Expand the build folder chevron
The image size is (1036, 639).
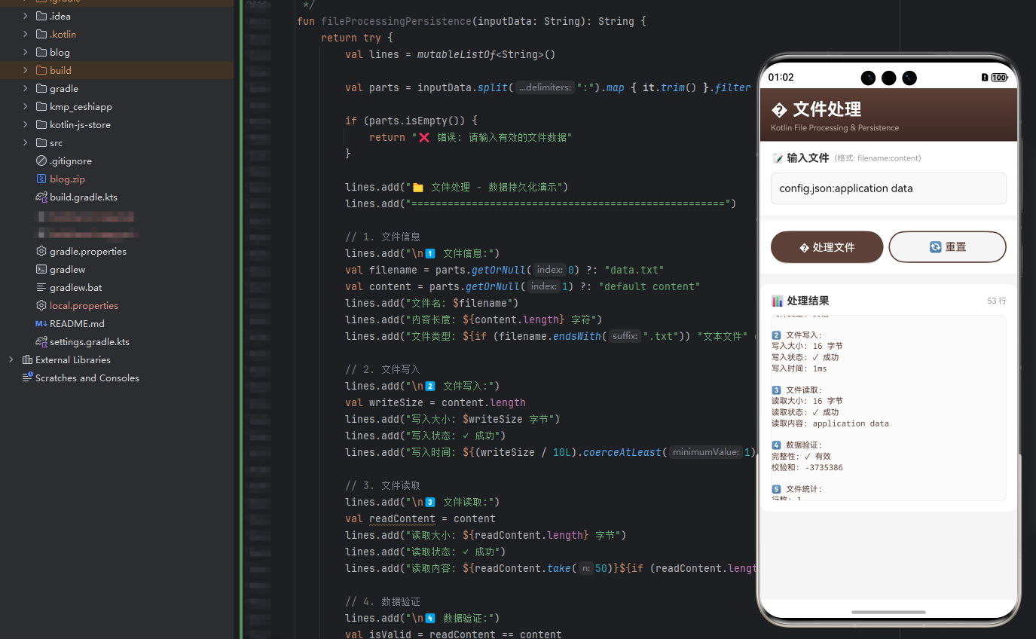[x=26, y=70]
